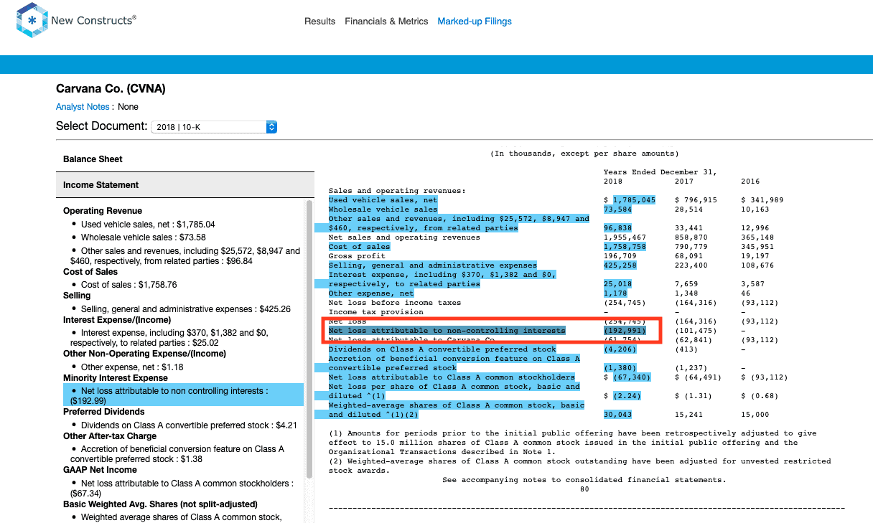Select sidebar item Wholesale vehicle sales : $73.58

coord(143,237)
